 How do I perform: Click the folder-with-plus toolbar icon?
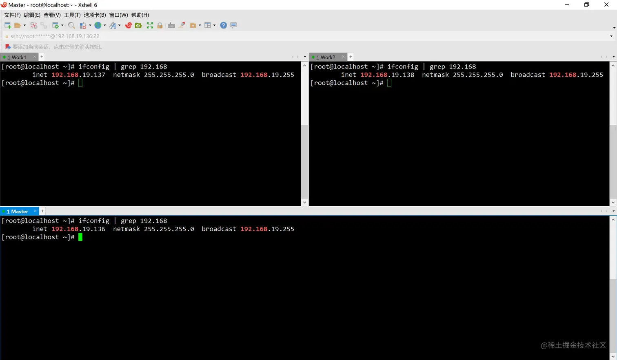(x=193, y=25)
